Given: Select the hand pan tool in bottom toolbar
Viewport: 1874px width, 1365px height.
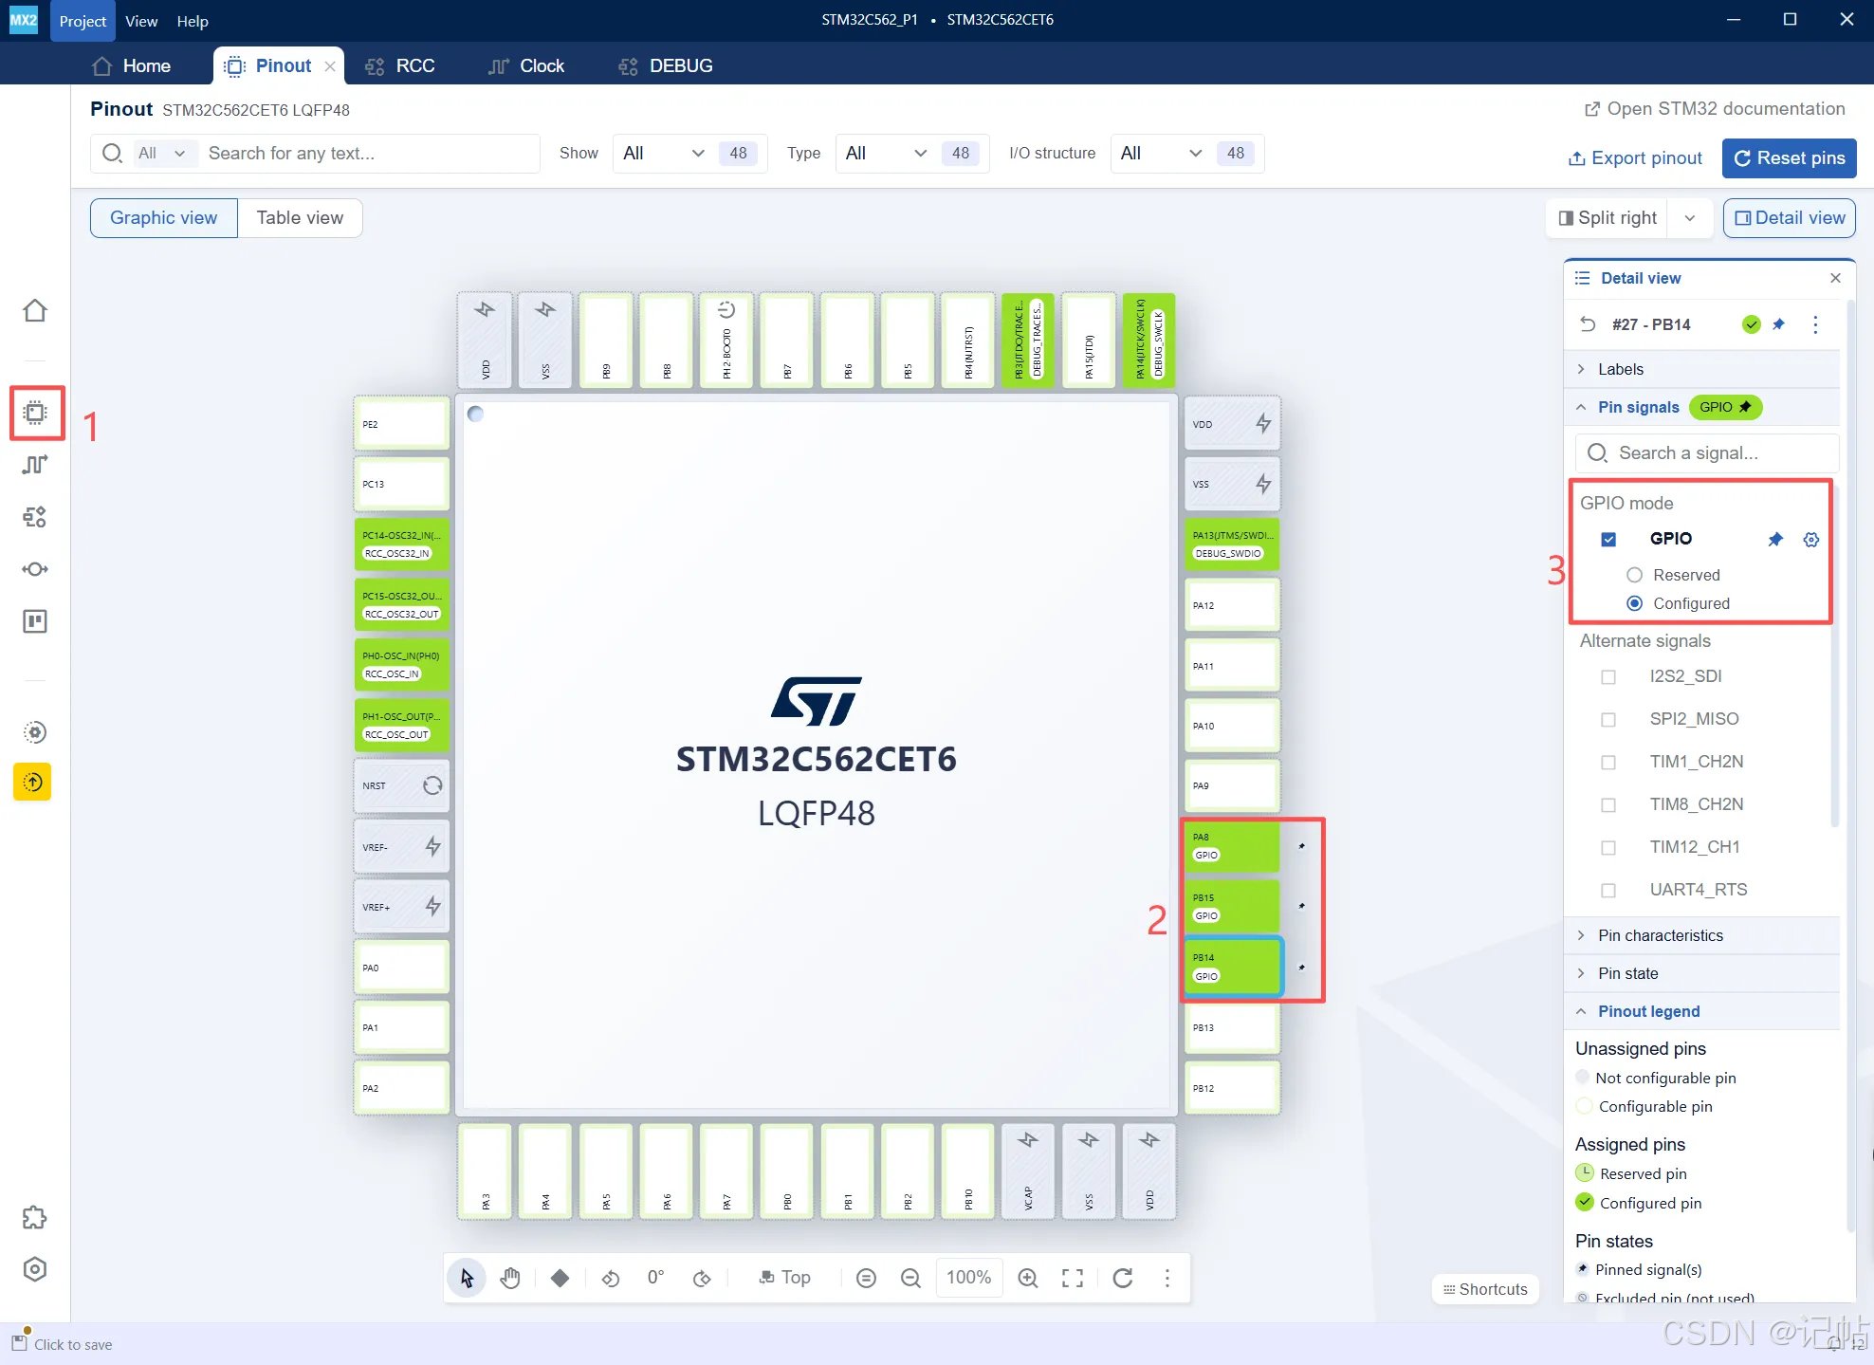Looking at the screenshot, I should point(510,1279).
